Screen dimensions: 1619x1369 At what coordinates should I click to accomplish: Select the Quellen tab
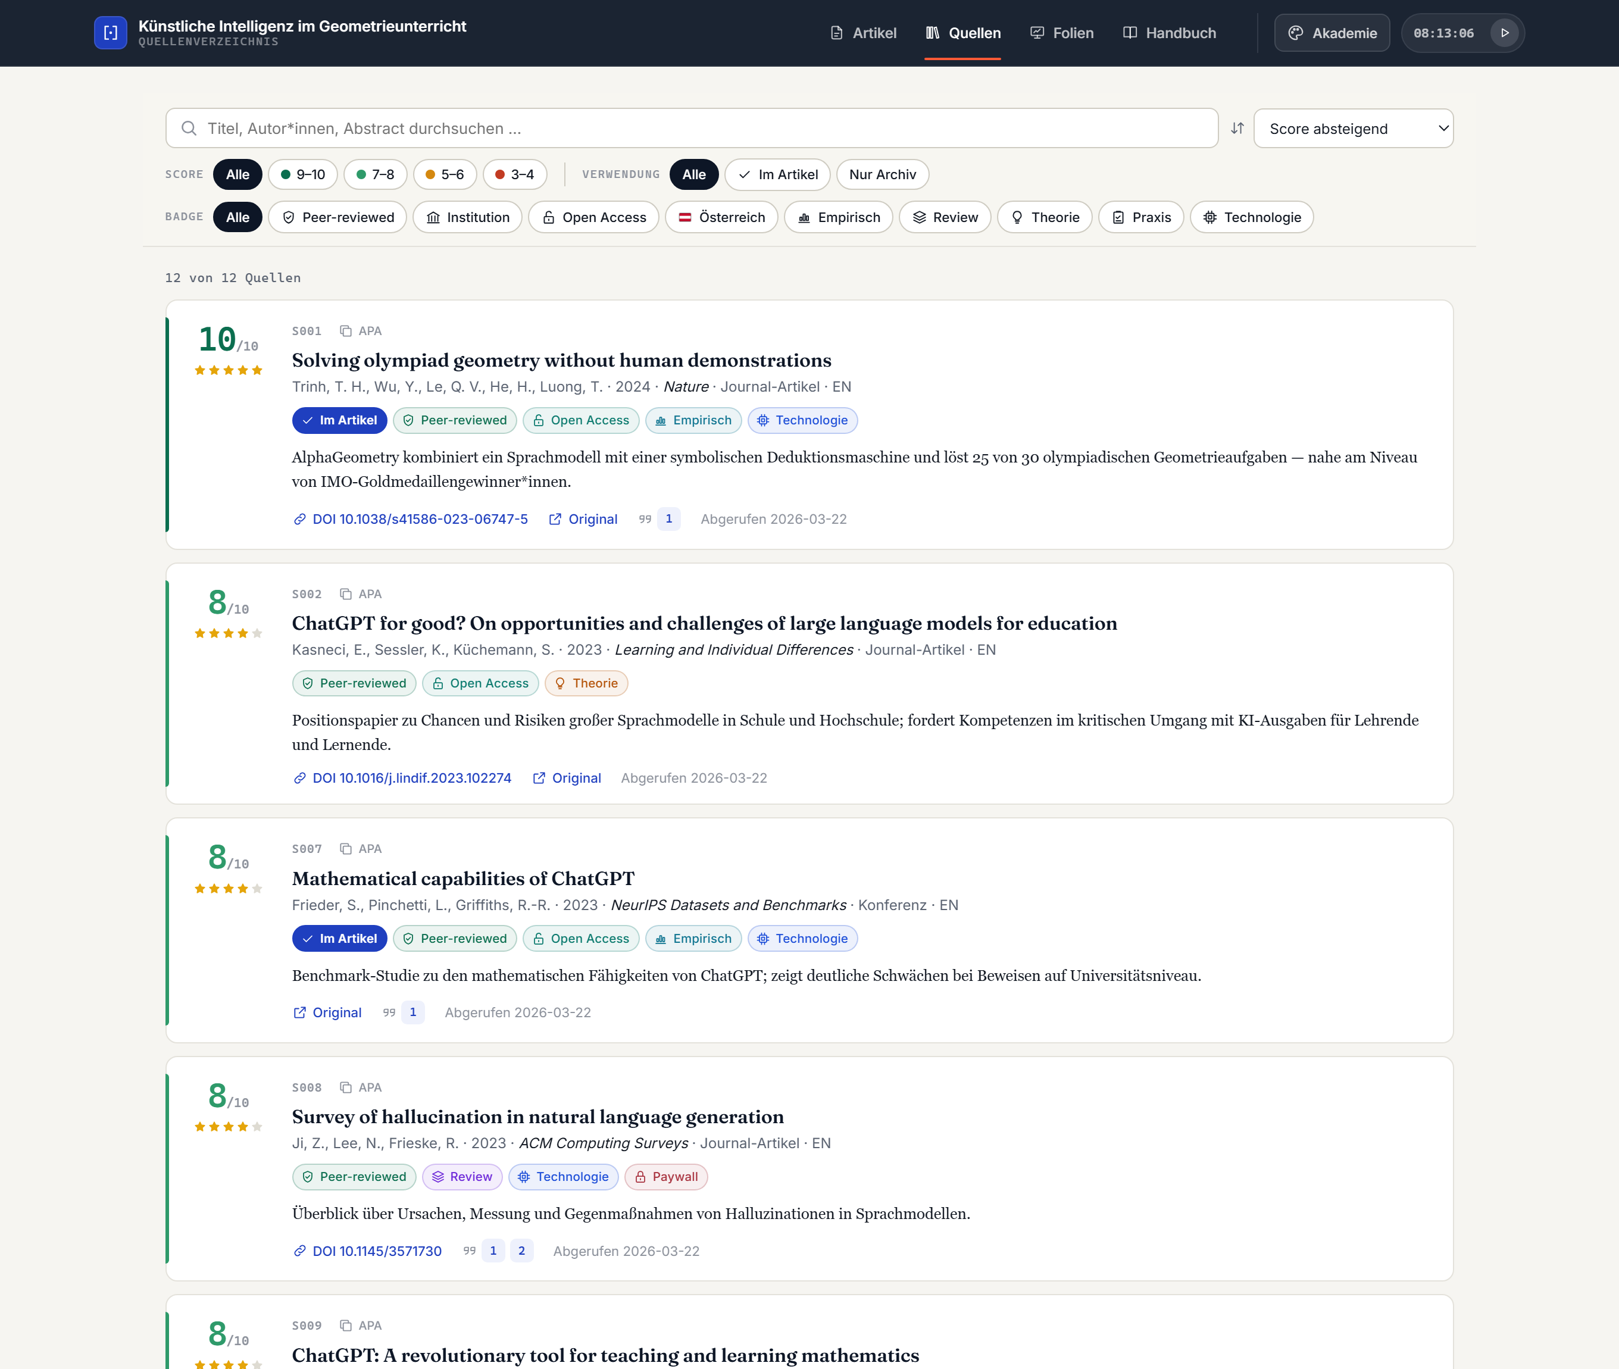(x=962, y=33)
